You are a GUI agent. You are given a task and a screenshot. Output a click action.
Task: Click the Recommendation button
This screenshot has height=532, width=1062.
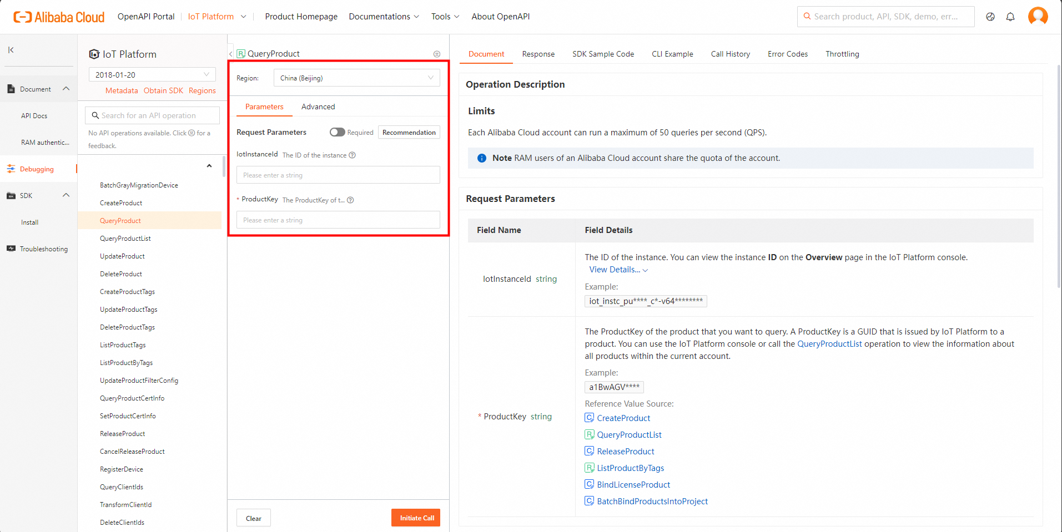point(409,132)
